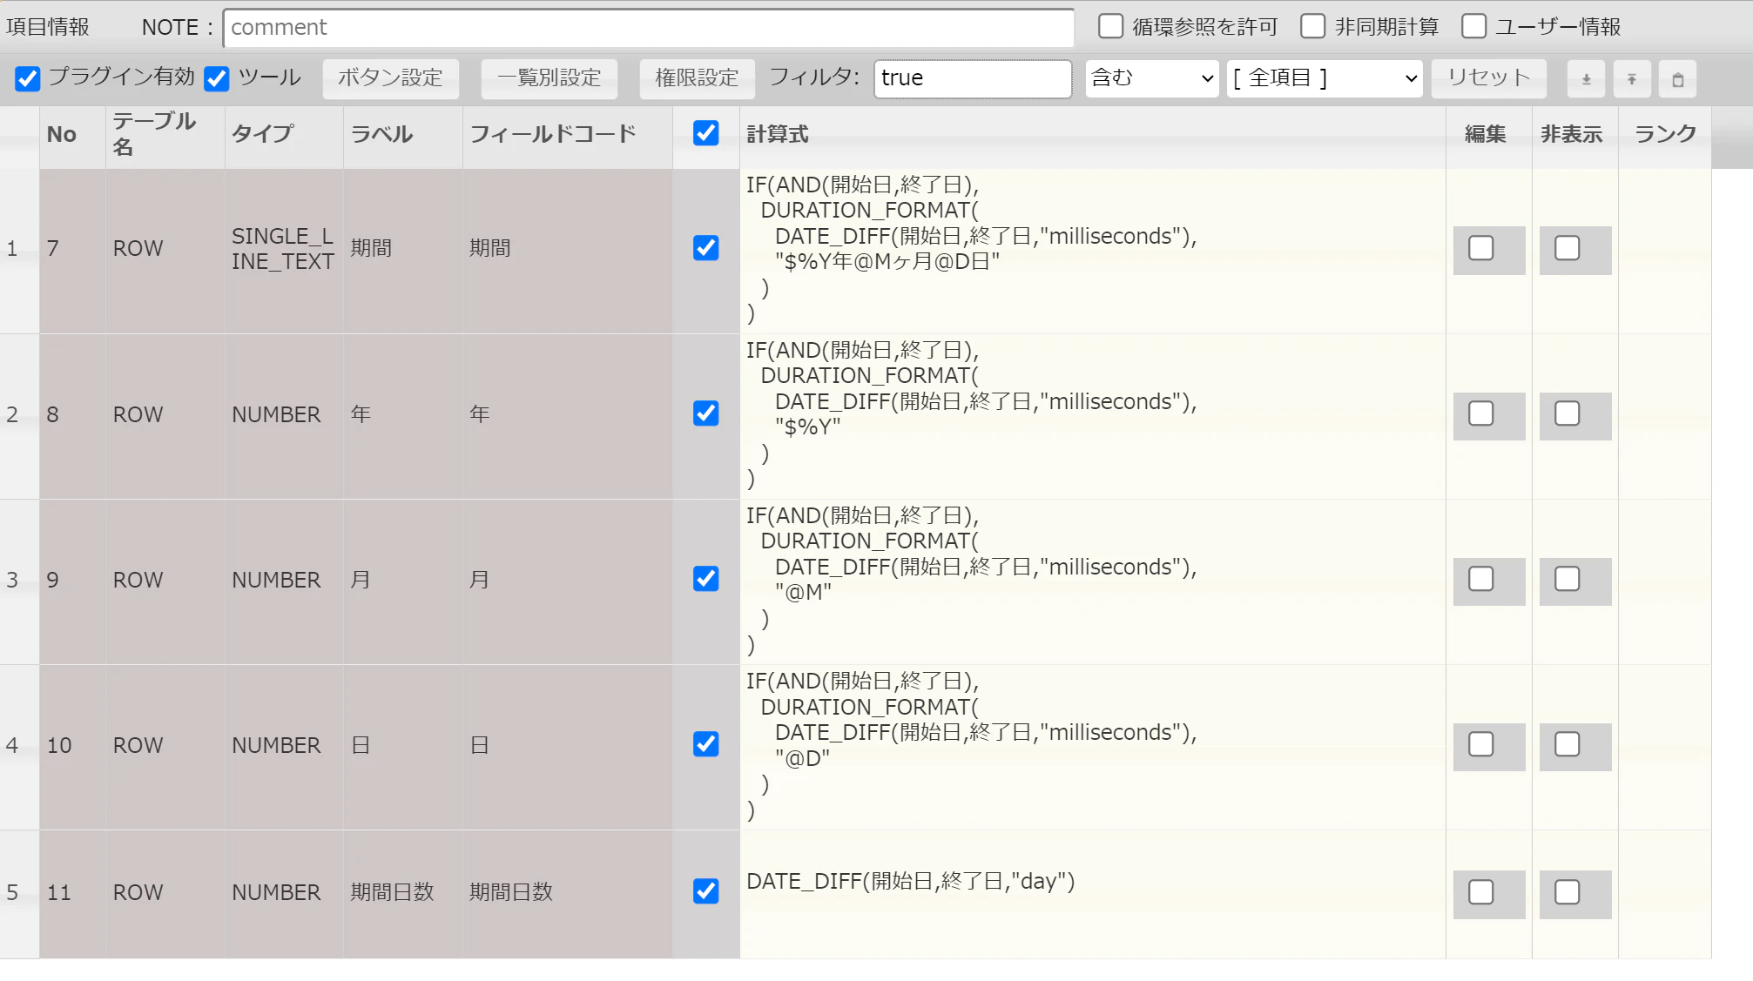Check 非表示 checkbox for 期間 row
This screenshot has width=1753, height=981.
tap(1568, 248)
